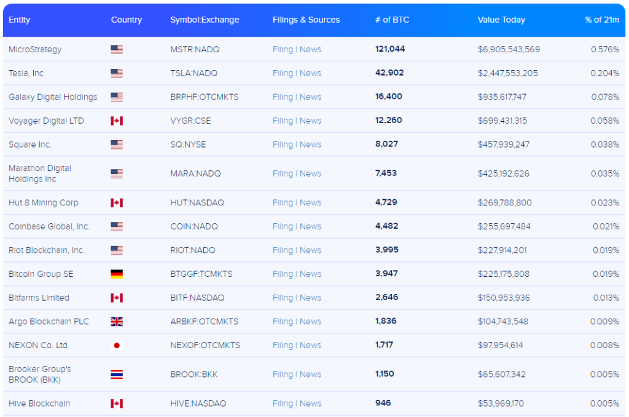Viewport: 629px width, 417px height.
Task: Click the Canada flag beside Hive Blockchain
Action: 117,403
